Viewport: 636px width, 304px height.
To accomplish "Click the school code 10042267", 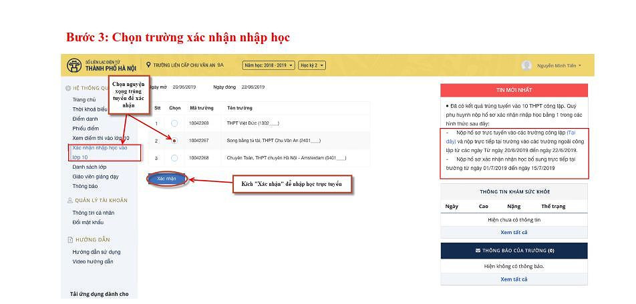I will pyautogui.click(x=199, y=141).
